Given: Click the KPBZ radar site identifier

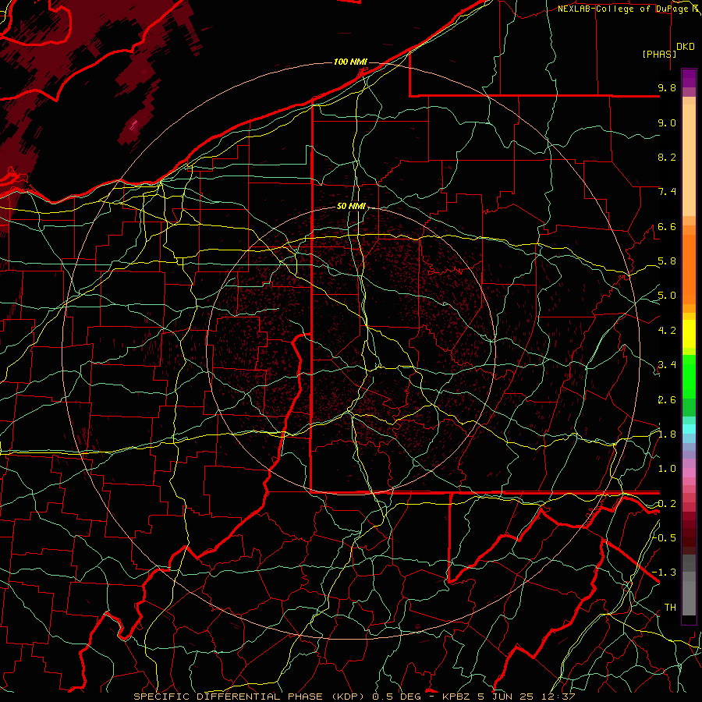Looking at the screenshot, I should [458, 697].
